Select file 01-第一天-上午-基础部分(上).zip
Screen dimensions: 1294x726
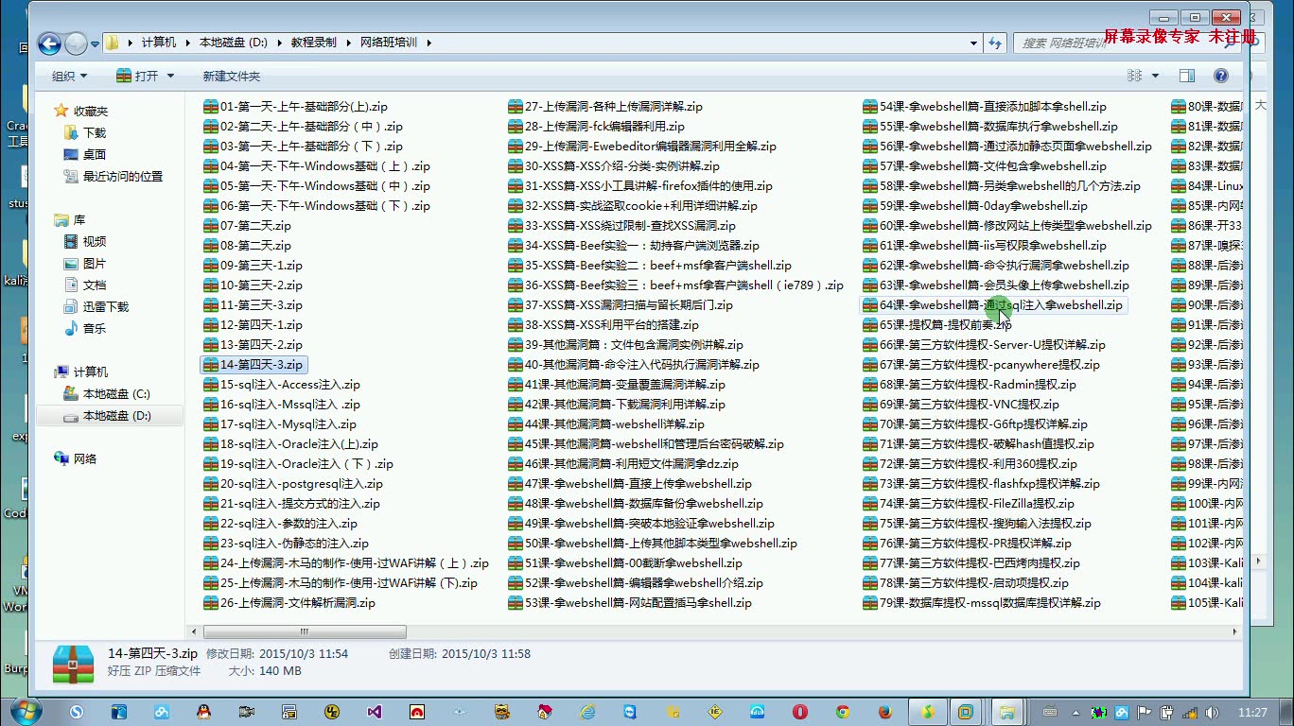pyautogui.click(x=294, y=107)
